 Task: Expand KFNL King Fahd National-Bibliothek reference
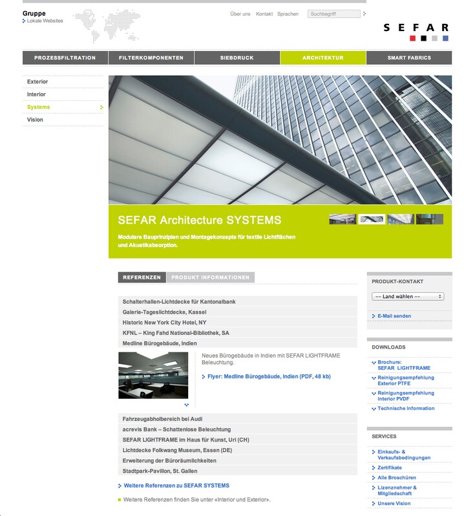click(238, 333)
